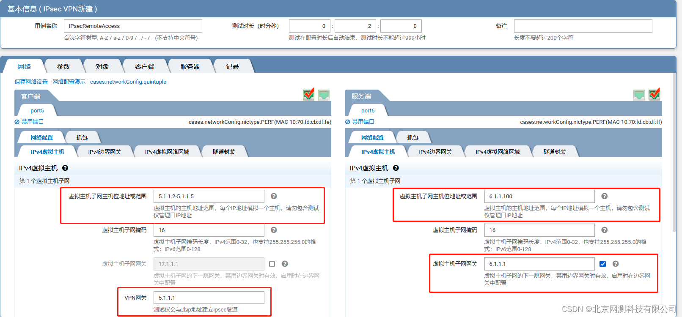Focus server host address field 6.1.1.100
Image resolution: width=682 pixels, height=317 pixels.
pyautogui.click(x=539, y=196)
